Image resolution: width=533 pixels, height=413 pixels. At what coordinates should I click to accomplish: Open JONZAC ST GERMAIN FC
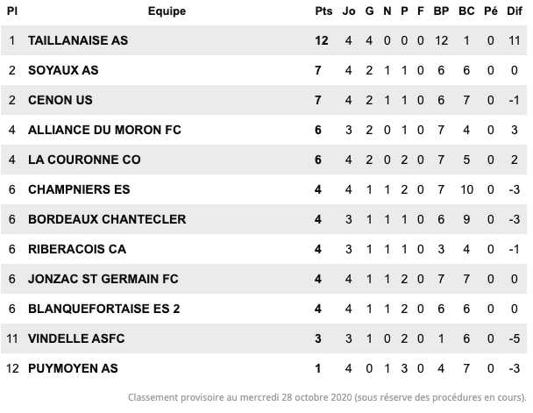[x=103, y=279]
